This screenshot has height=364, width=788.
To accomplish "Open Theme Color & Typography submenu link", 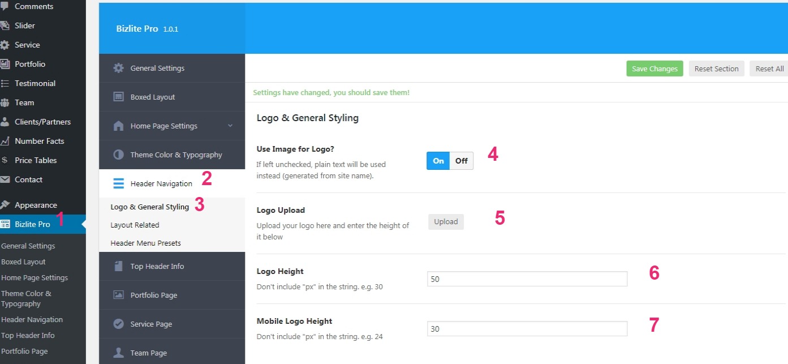I will pyautogui.click(x=26, y=298).
